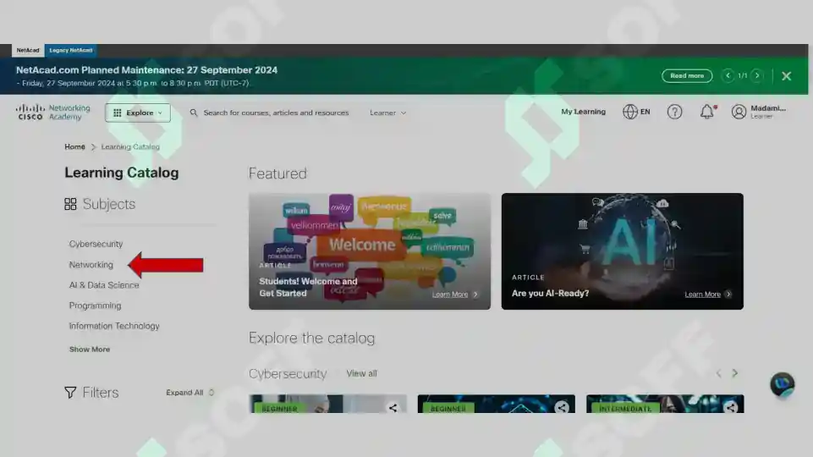
Task: Go to previous banner announcement
Action: pyautogui.click(x=728, y=75)
